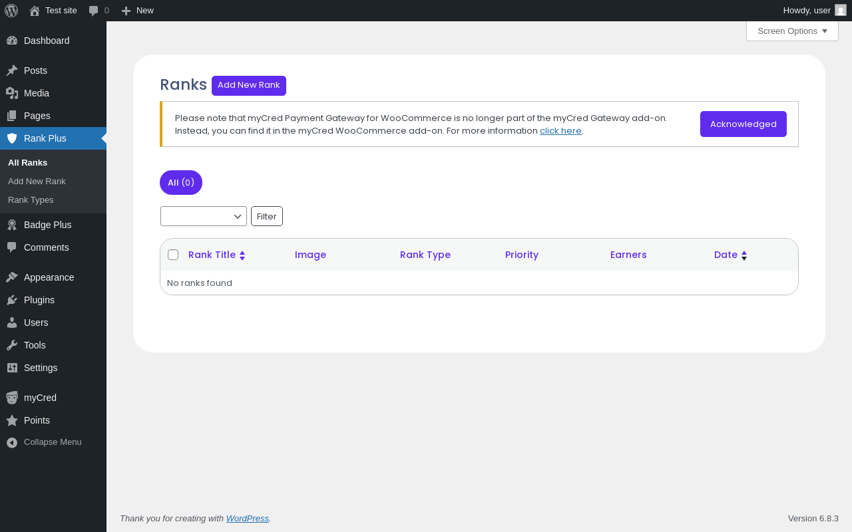Image resolution: width=852 pixels, height=532 pixels.
Task: Click the WordPress logo icon
Action: pos(11,11)
